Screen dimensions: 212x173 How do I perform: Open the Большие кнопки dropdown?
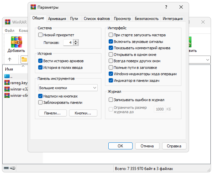point(68,88)
